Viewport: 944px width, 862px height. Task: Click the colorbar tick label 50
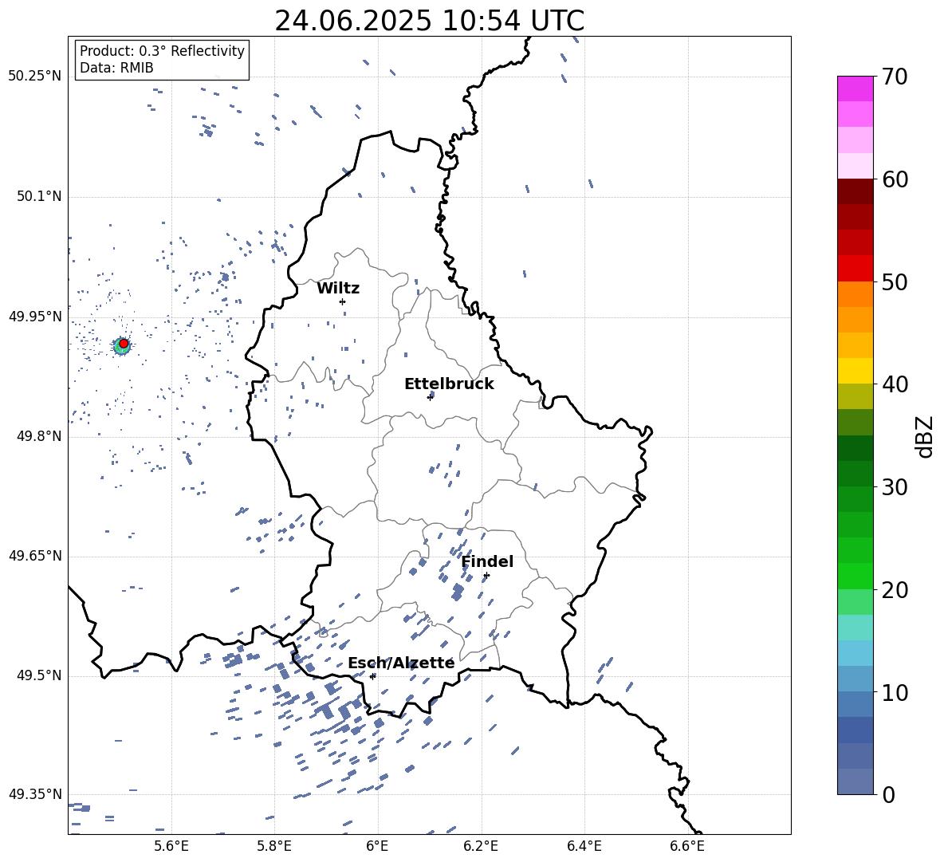click(x=895, y=282)
